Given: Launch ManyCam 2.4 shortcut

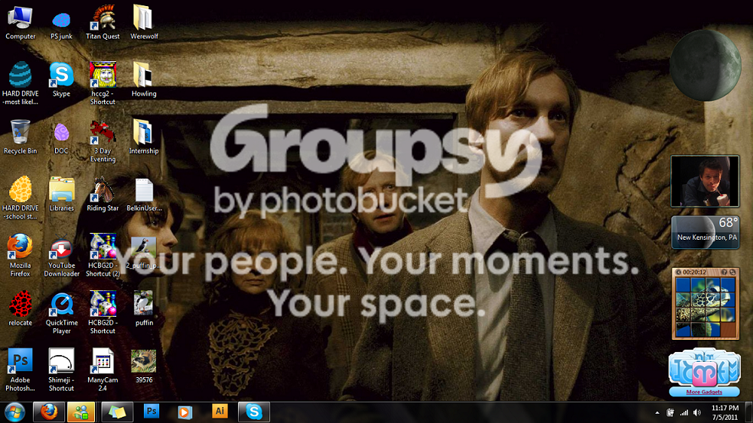Looking at the screenshot, I should click(x=103, y=370).
